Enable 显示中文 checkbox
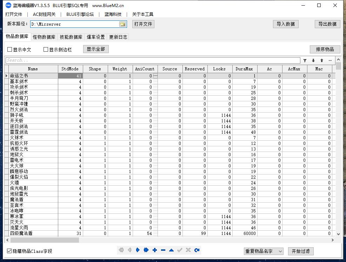 click(9, 50)
